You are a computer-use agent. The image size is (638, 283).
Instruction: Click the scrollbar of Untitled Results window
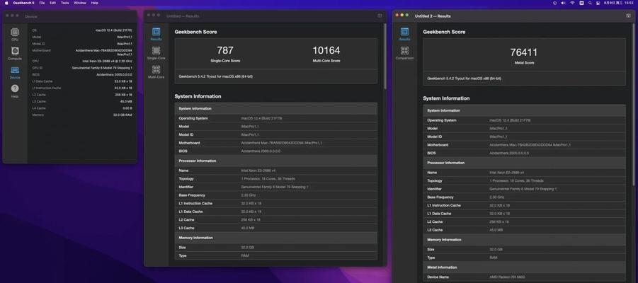point(384,57)
